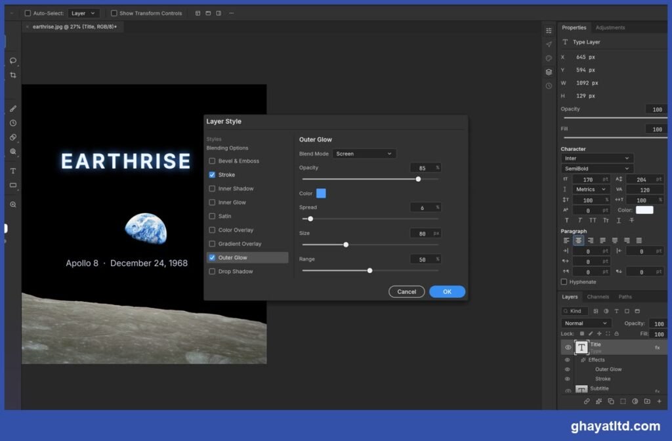Select the Brush tool
The height and width of the screenshot is (441, 672).
click(13, 109)
